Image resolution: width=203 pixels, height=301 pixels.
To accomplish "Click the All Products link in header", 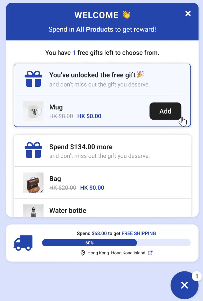I will 94,30.
